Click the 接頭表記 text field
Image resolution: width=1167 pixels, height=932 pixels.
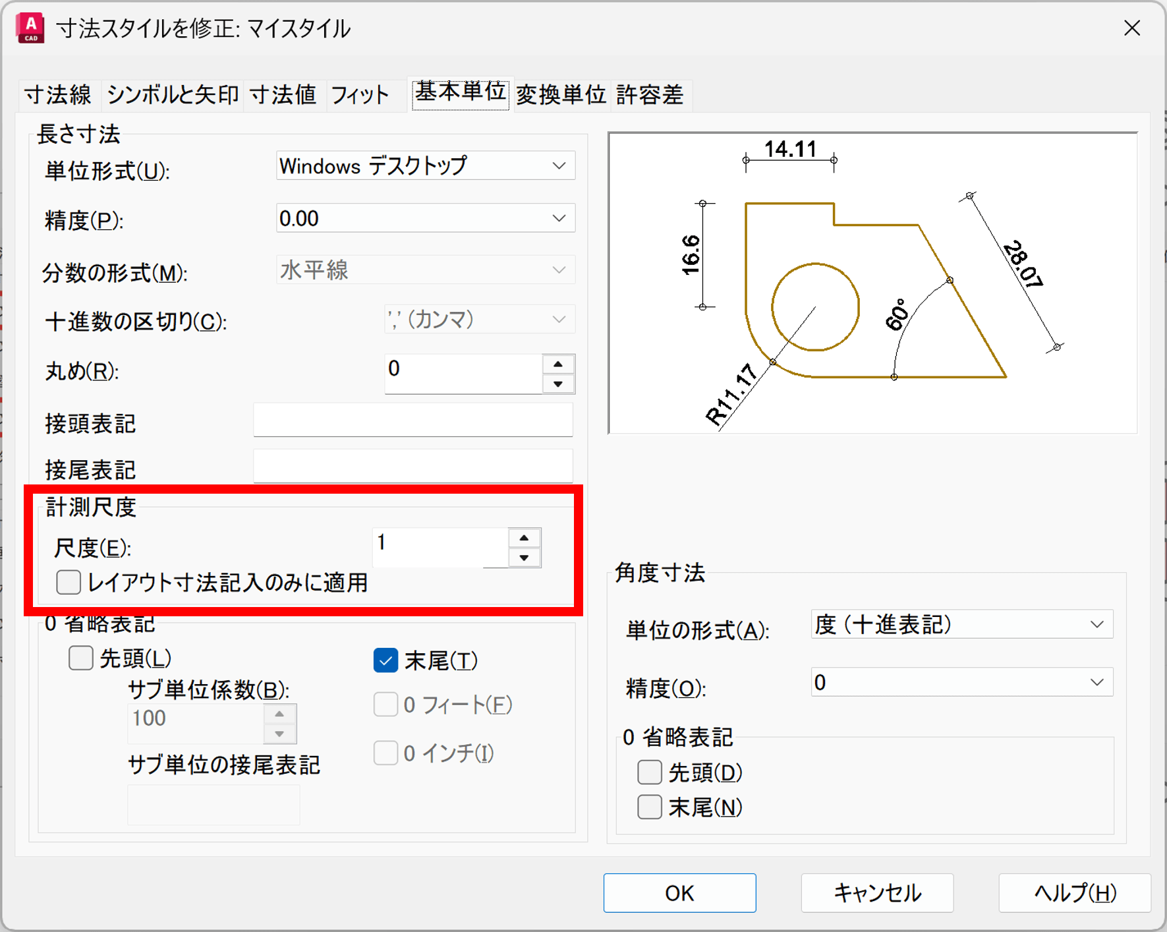pos(413,421)
